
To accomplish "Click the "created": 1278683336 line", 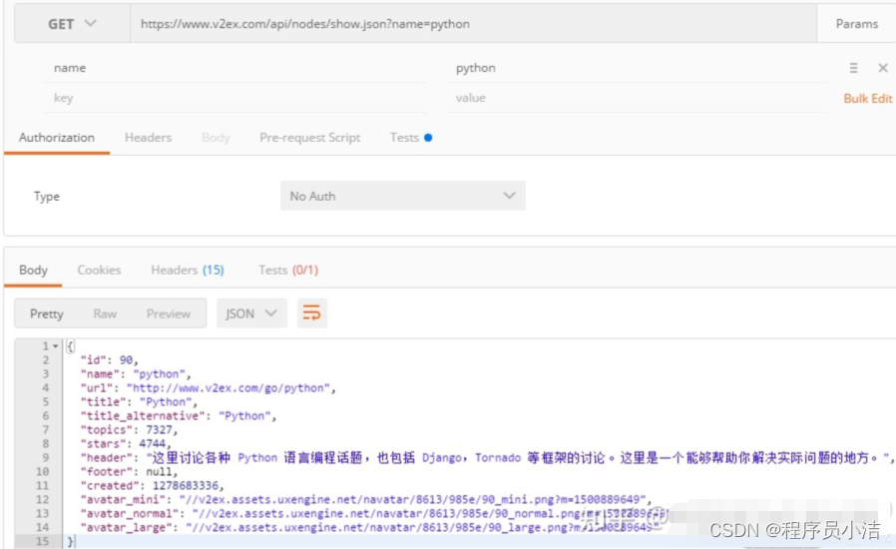I will (x=152, y=485).
